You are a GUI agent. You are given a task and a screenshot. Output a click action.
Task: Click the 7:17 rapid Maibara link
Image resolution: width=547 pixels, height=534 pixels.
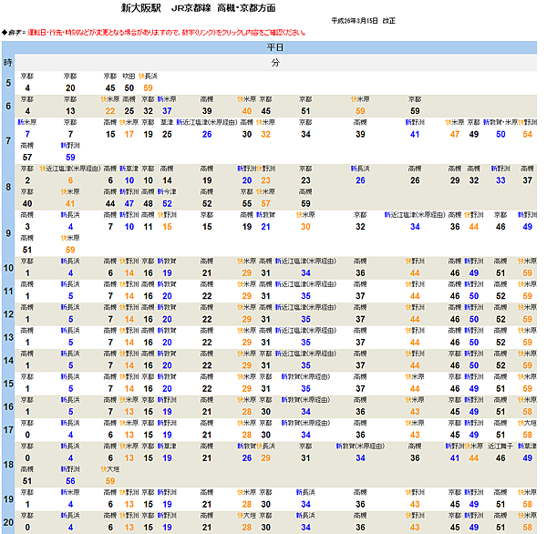tap(129, 134)
